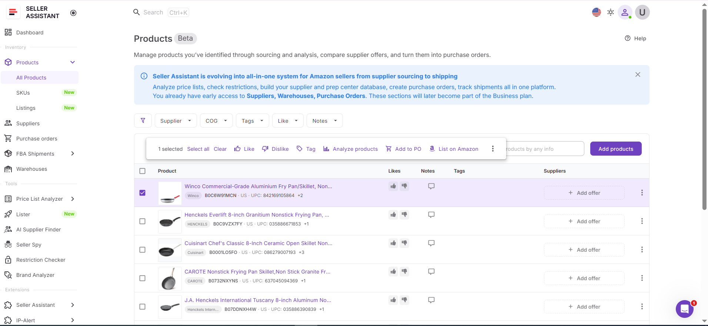Viewport: 708px width, 326px height.
Task: Thumbs-down the Winco Fry Pan product
Action: tap(404, 186)
